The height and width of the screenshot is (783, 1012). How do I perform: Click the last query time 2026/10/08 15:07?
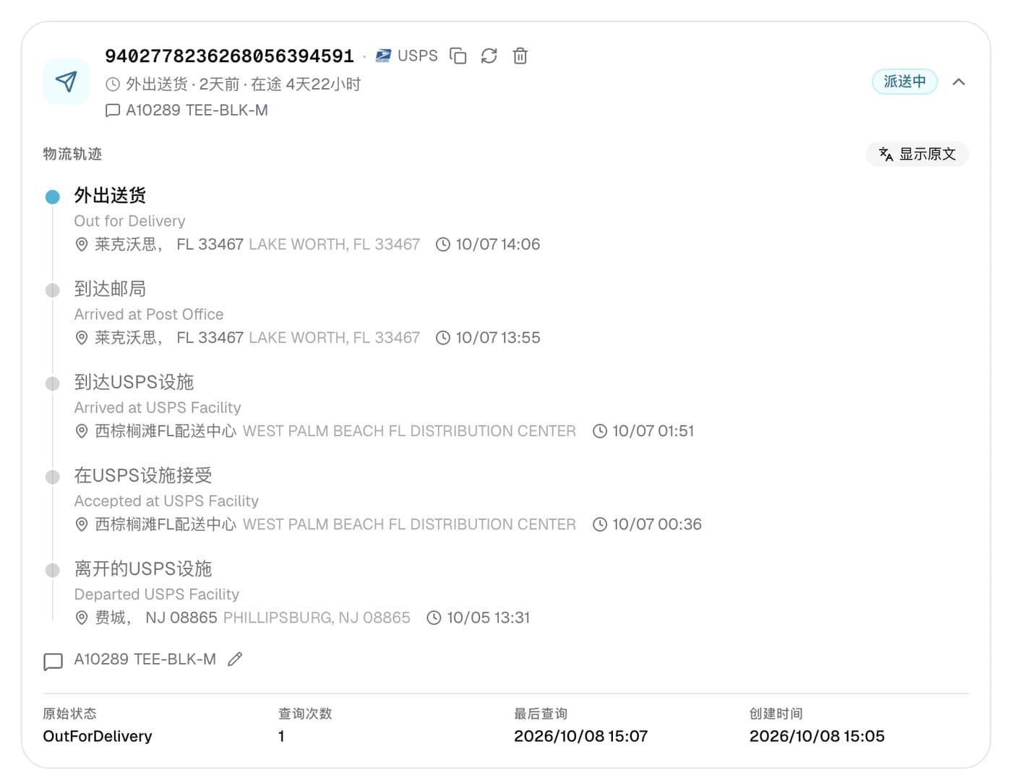click(580, 736)
